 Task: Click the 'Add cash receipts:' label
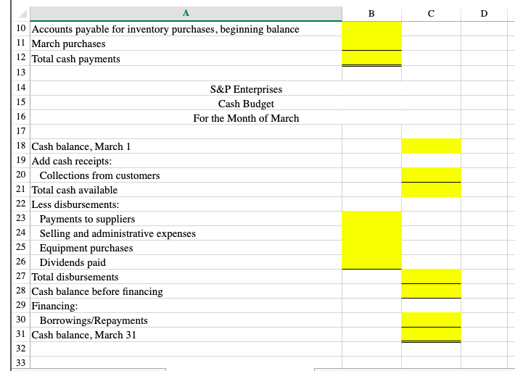click(x=72, y=161)
